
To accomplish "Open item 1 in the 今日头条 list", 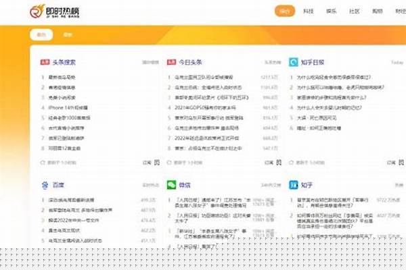I will click(204, 77).
